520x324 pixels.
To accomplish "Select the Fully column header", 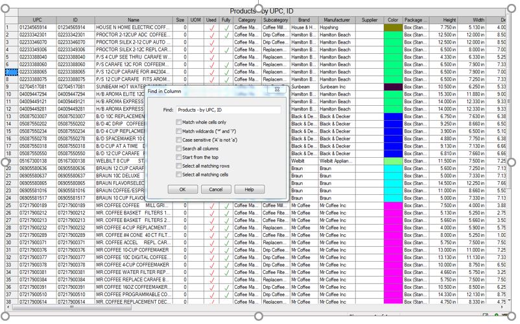I will 226,20.
